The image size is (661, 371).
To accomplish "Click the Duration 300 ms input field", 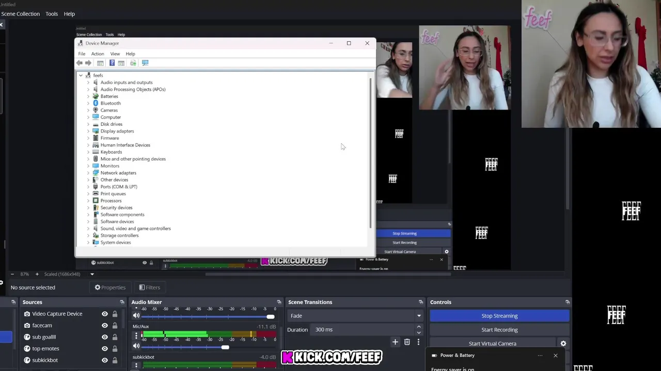I will click(x=364, y=330).
